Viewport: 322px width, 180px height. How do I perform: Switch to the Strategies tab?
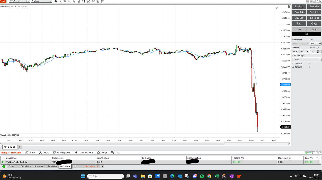(39, 166)
